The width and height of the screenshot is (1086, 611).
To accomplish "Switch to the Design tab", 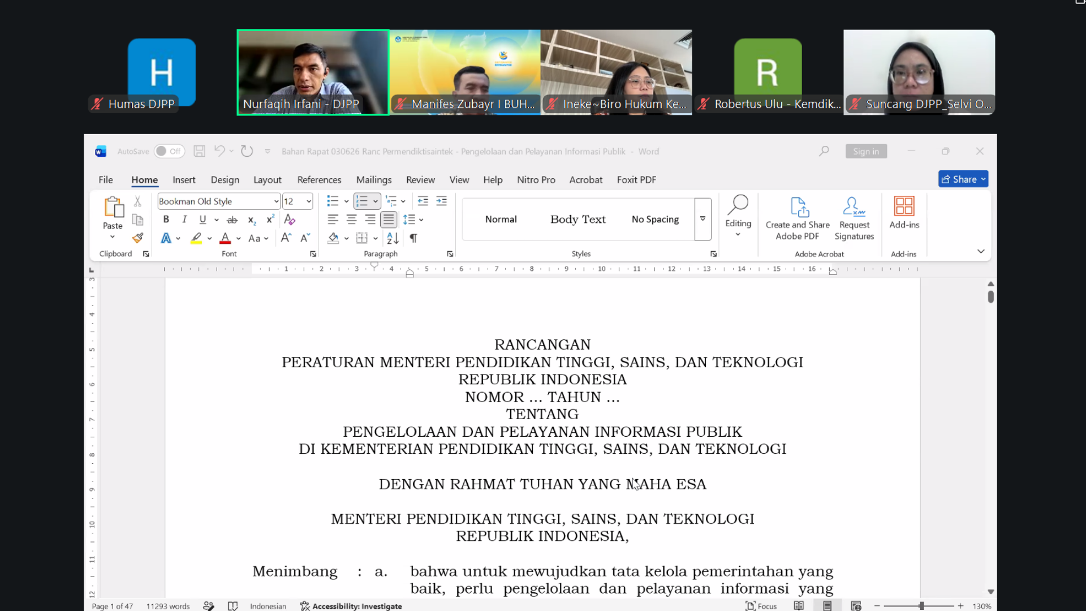I will [225, 179].
